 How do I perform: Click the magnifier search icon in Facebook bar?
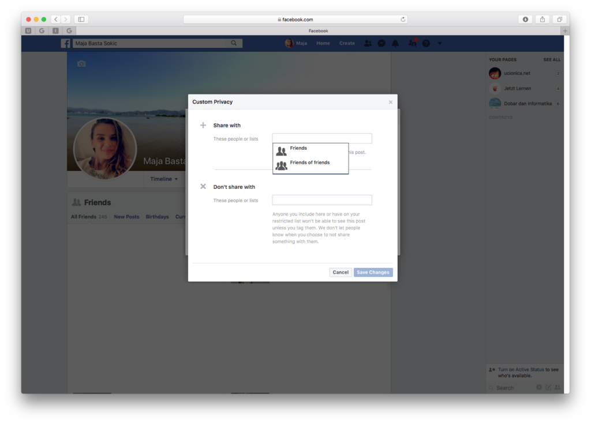click(x=234, y=43)
